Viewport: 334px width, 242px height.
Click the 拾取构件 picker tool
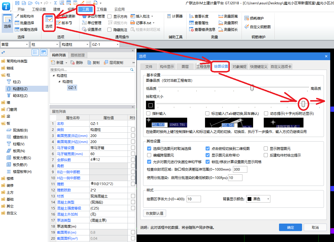24,16
